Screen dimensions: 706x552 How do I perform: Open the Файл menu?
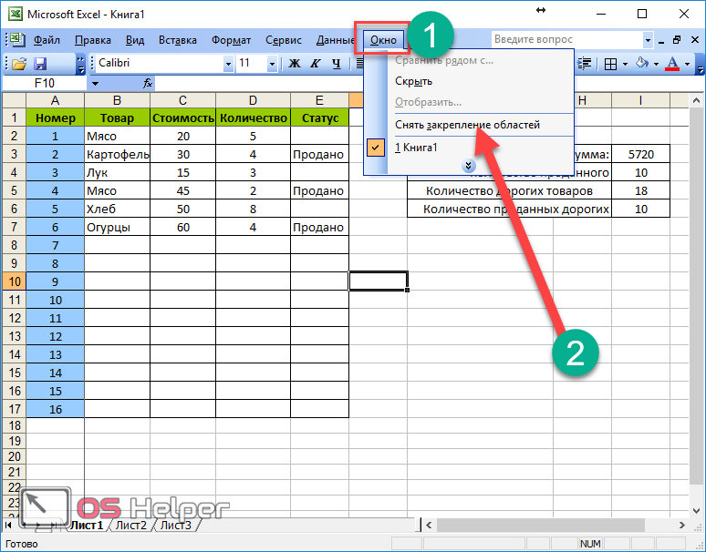point(47,40)
